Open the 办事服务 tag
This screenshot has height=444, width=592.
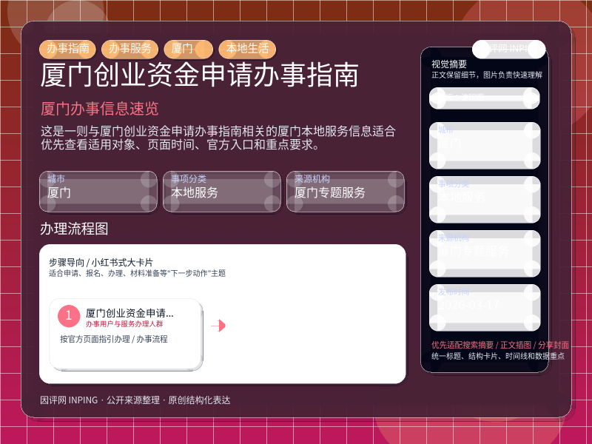click(x=130, y=49)
